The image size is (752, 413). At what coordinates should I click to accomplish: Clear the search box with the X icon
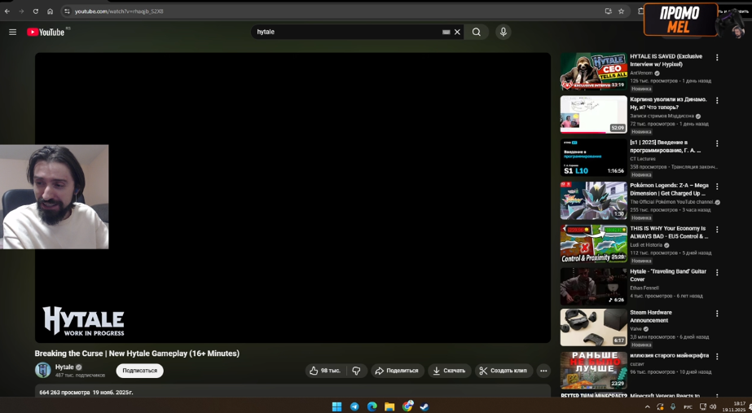point(457,32)
